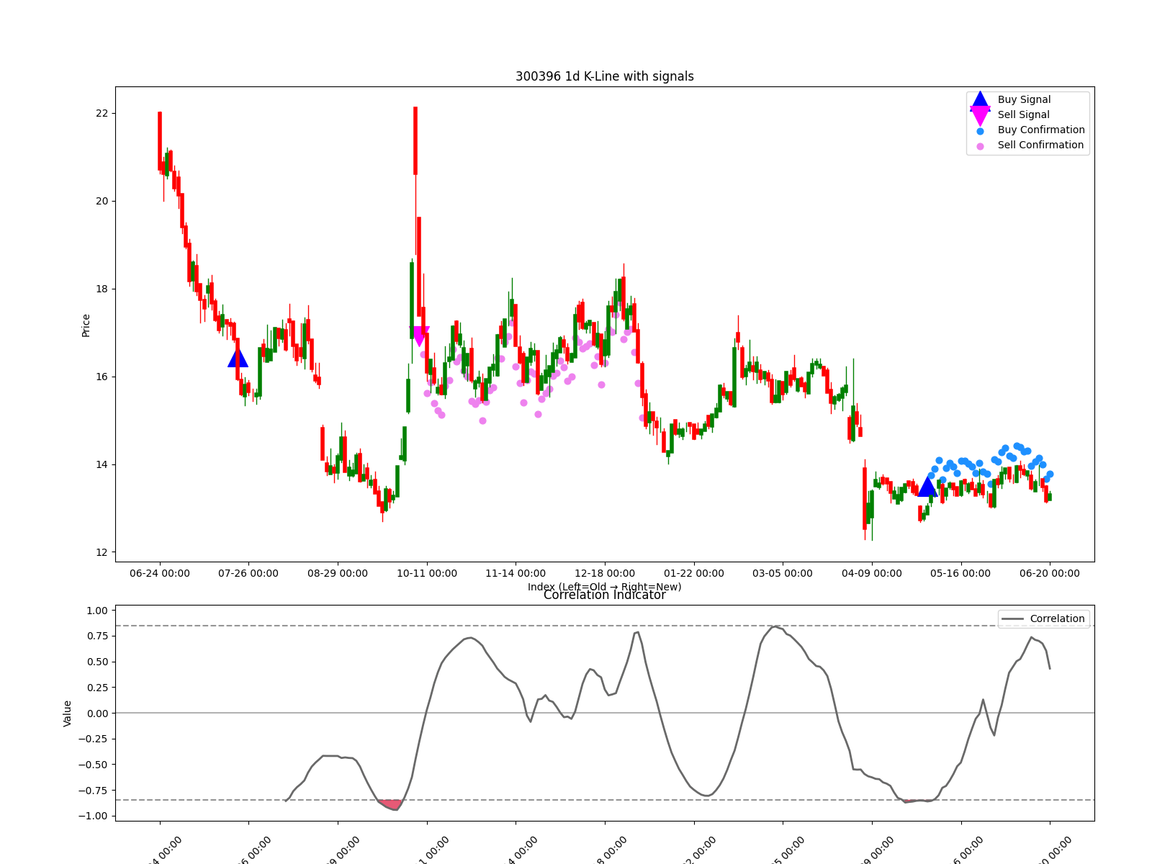Click the 'Value' y-axis label
The width and height of the screenshot is (1152, 864).
[x=68, y=714]
